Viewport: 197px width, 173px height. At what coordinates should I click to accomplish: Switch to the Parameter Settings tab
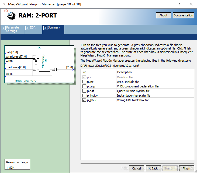click(12, 29)
